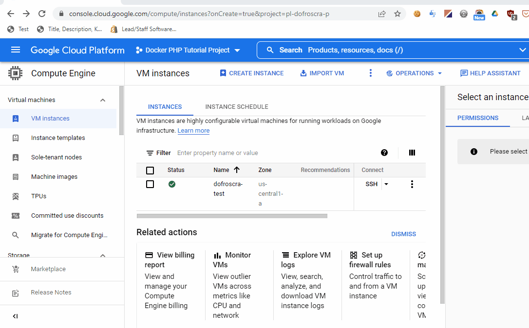Open the HELP ASSISTANT panel
Viewport: 529px width, 328px height.
491,73
